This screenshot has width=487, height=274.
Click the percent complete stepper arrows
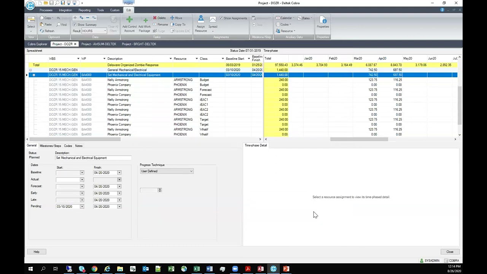pos(159,190)
